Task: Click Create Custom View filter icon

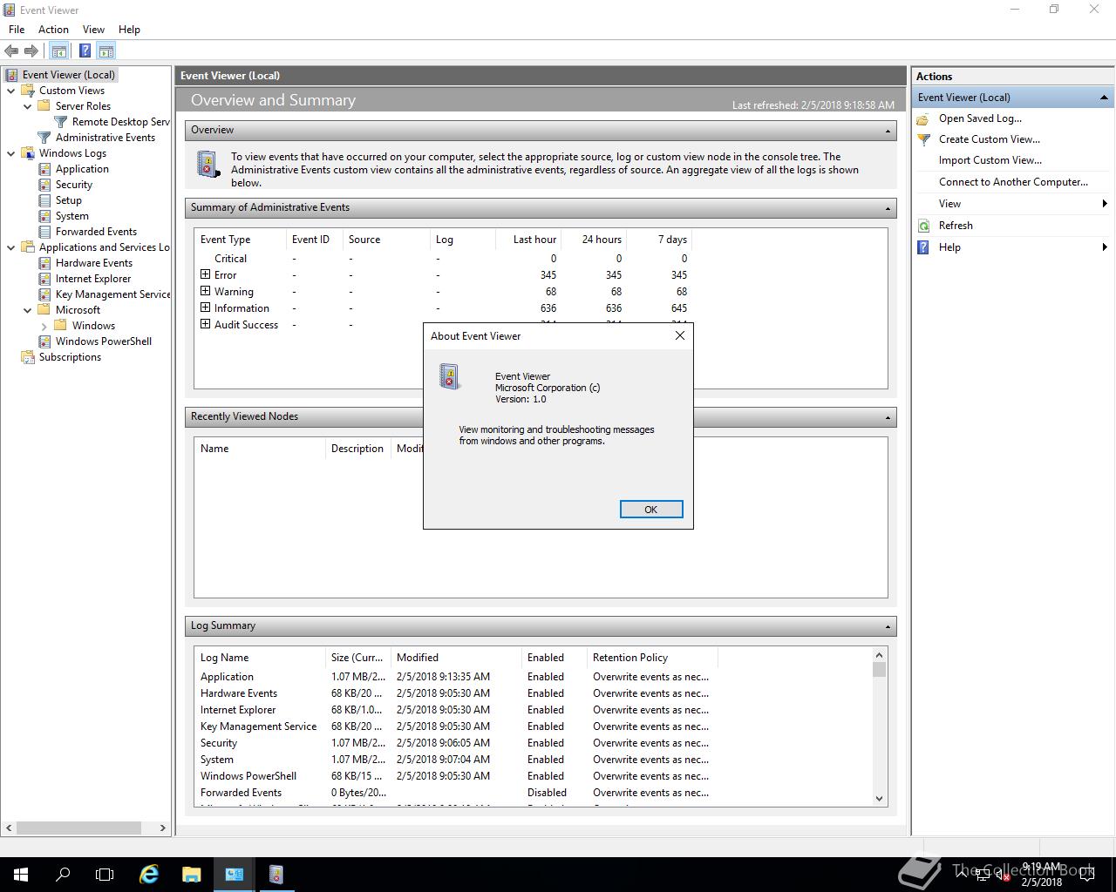Action: point(924,139)
